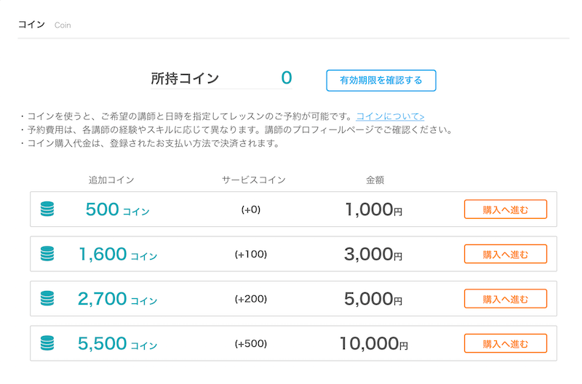The height and width of the screenshot is (384, 582).
Task: Proceed to purchase the 5,000円 plan
Action: (x=506, y=299)
